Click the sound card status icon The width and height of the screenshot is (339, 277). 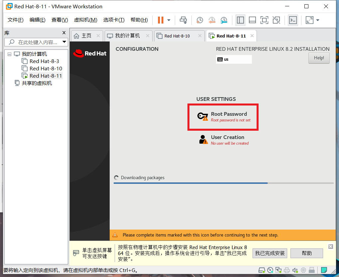(x=295, y=270)
